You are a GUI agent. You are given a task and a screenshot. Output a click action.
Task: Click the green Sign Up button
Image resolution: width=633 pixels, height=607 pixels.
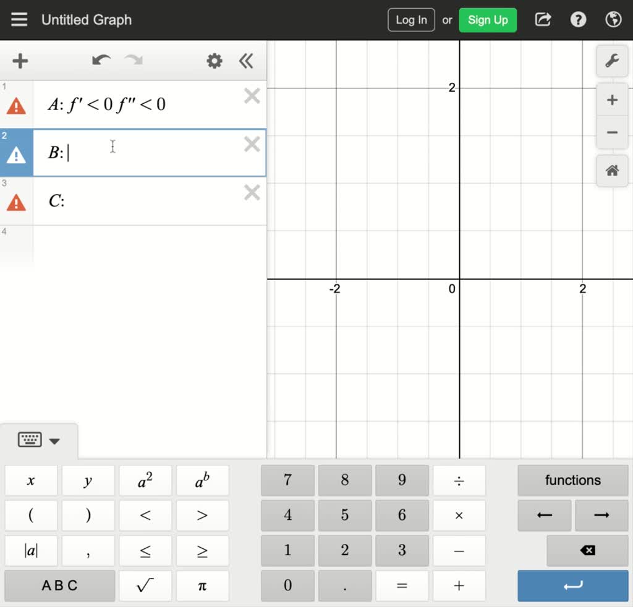pyautogui.click(x=488, y=19)
